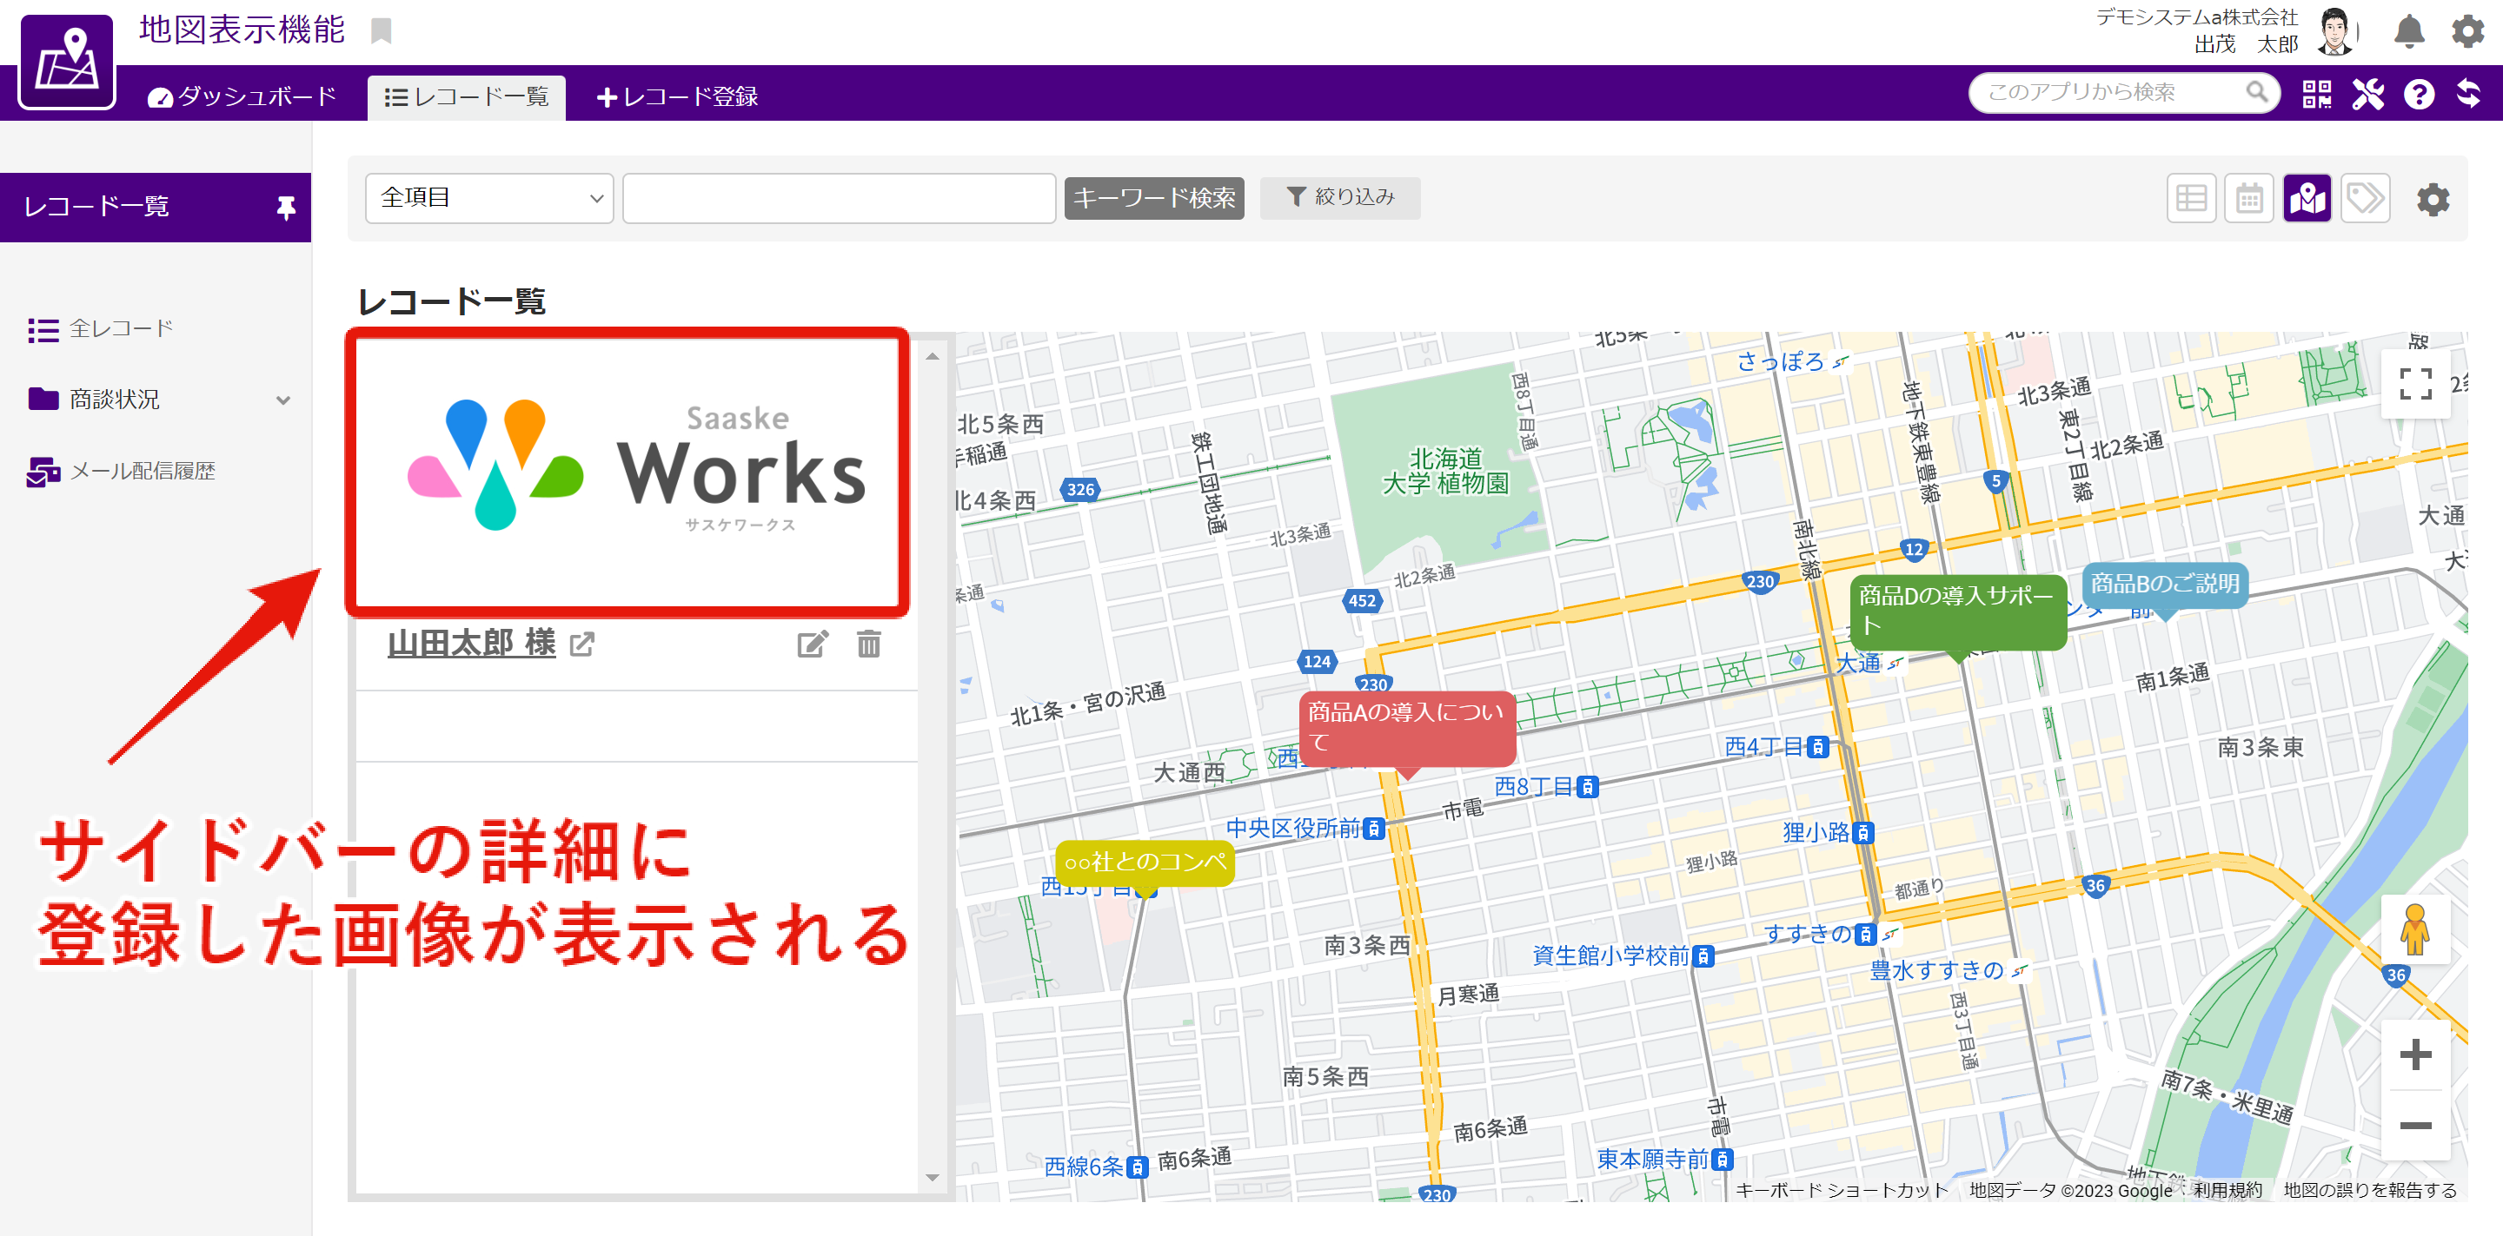Toggle fullscreen map view
Viewport: 2503px width, 1236px height.
[x=2415, y=384]
